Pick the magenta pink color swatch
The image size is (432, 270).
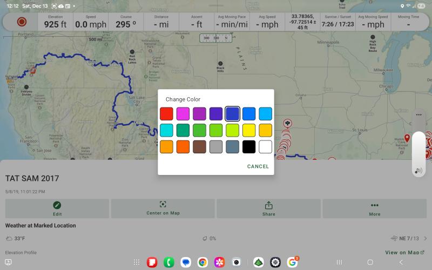coord(183,114)
